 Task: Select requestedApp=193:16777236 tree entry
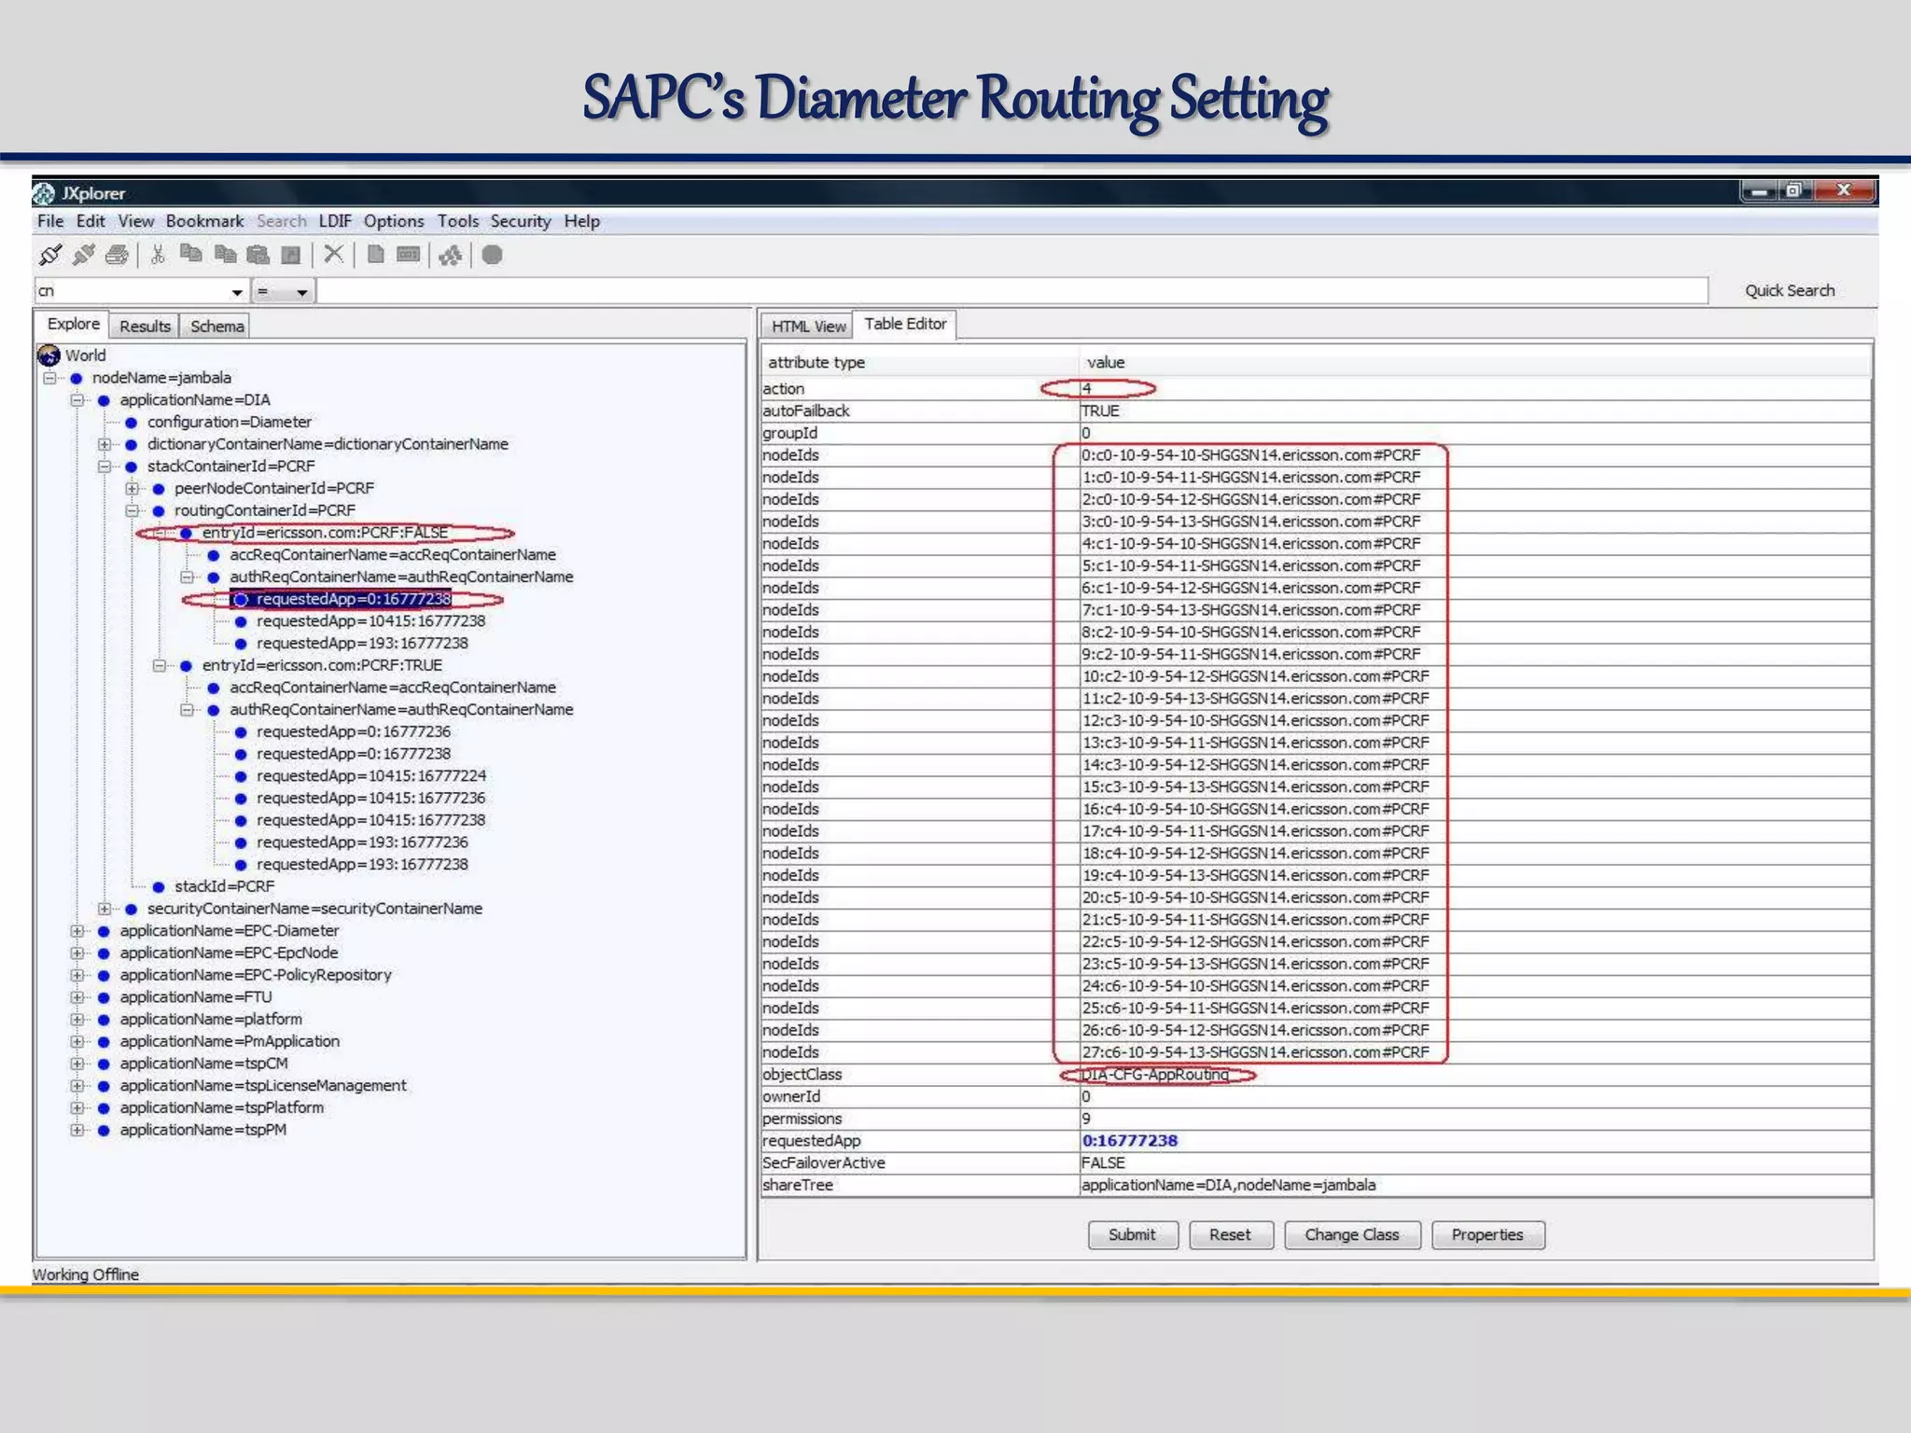pos(362,842)
